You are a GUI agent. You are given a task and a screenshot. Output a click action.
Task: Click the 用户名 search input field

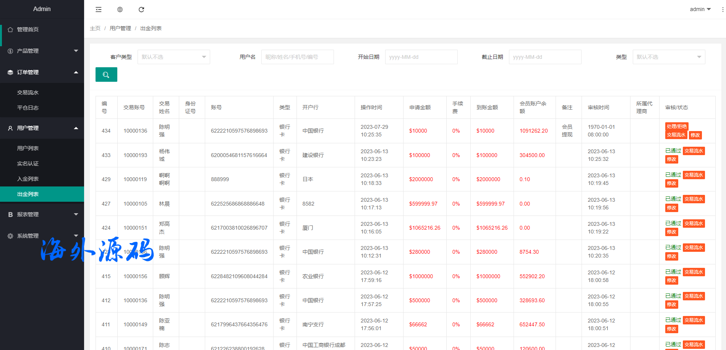[x=297, y=57]
